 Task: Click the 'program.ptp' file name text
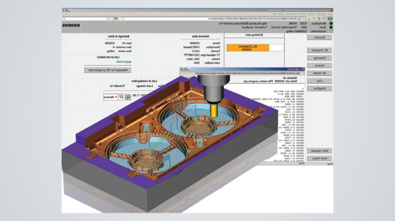[250, 81]
